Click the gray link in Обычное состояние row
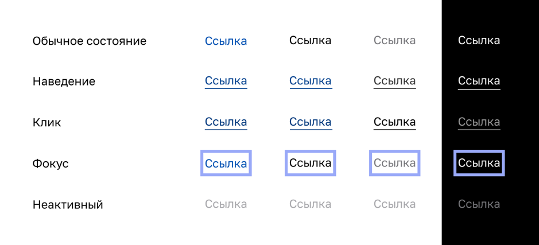This screenshot has height=245, width=539. pyautogui.click(x=394, y=41)
